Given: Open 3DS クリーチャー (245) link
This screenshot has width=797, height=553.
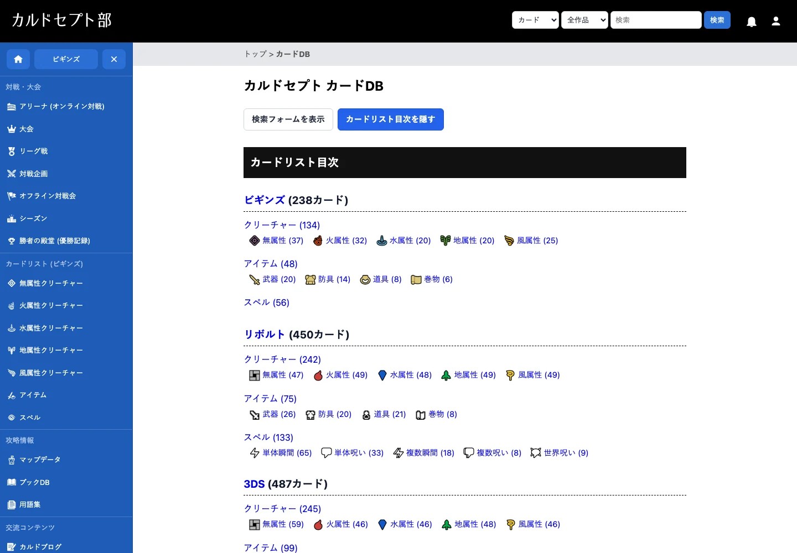Looking at the screenshot, I should pos(282,509).
